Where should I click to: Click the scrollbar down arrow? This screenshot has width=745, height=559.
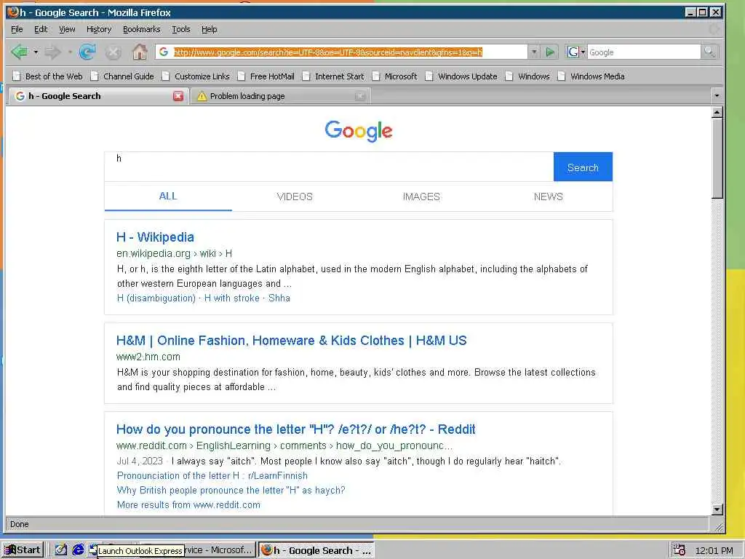(717, 510)
